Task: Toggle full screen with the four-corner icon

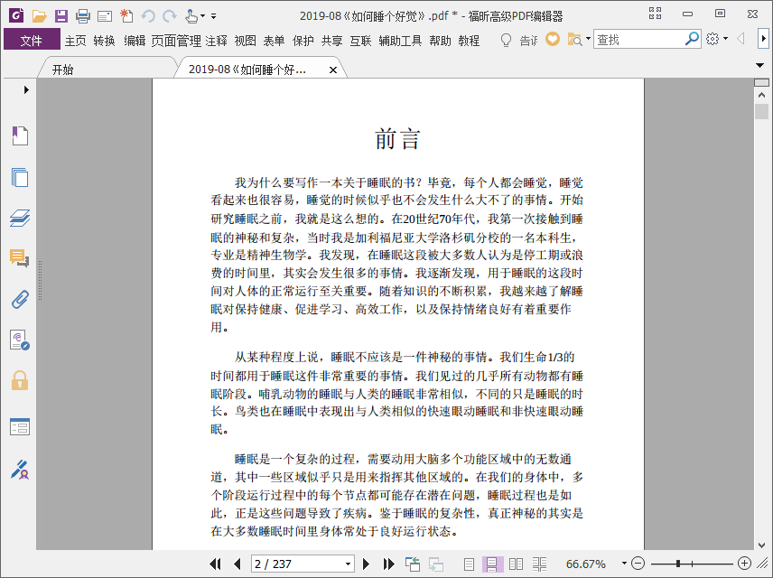Action: 656,14
